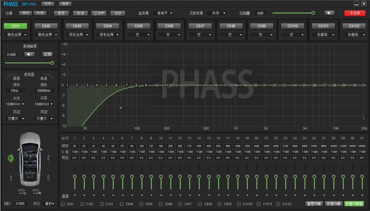Toggle bypass dot under band 8 (100Hz)
Viewport: 370px width, 211px height.
coord(142,195)
